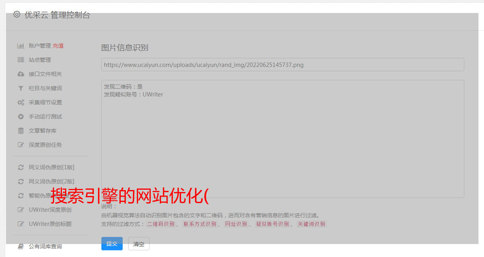Open 采集细节设置 page
This screenshot has width=484, height=257.
(x=45, y=102)
